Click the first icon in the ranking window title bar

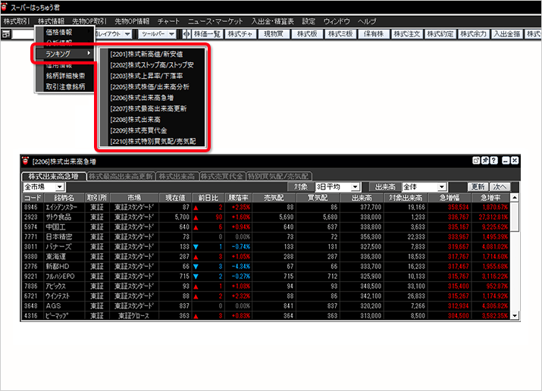(477, 161)
